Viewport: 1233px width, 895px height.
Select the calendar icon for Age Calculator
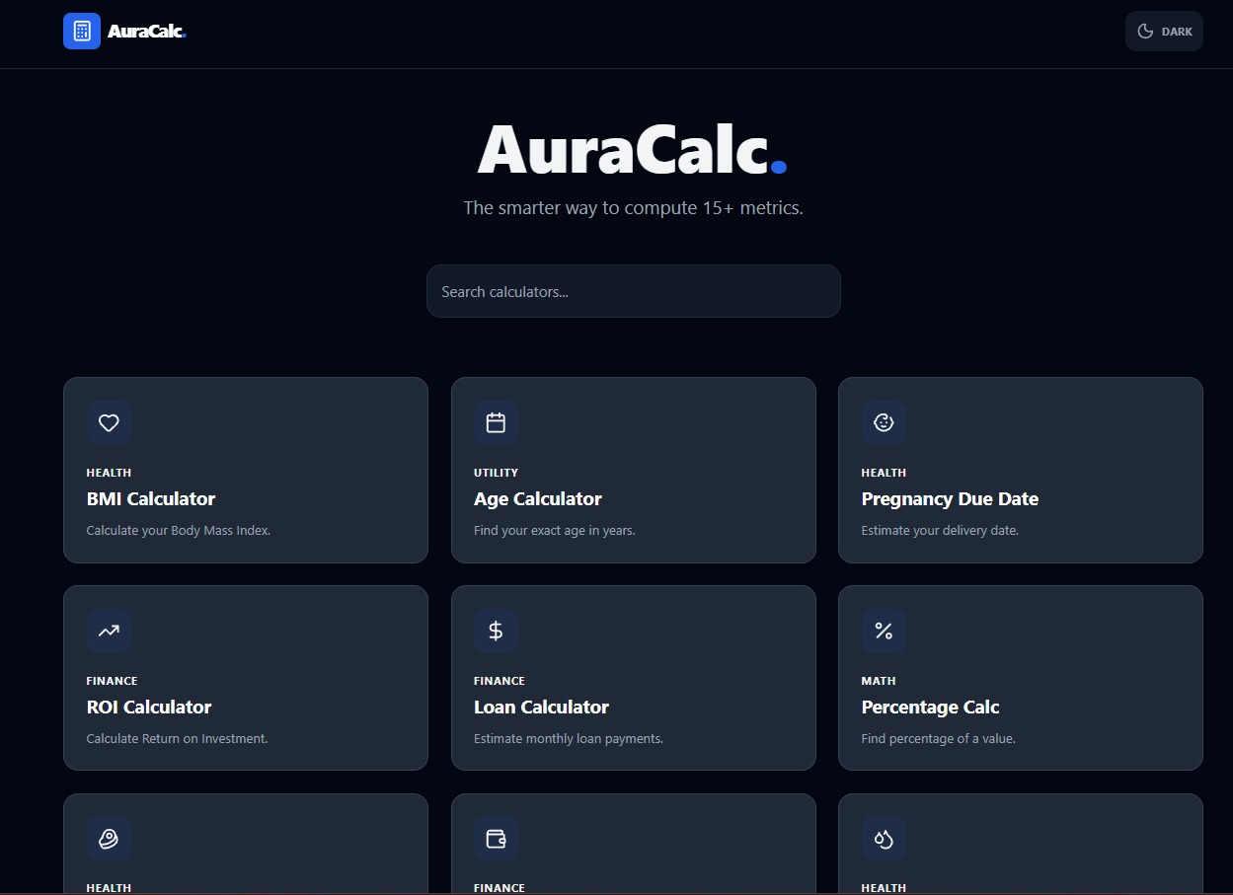[x=496, y=422]
